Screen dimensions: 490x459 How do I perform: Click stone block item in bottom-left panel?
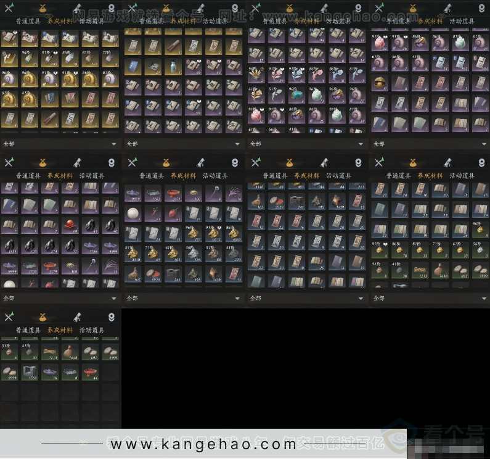[29, 371]
